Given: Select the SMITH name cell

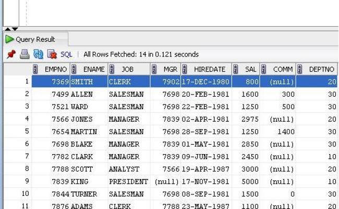Looking at the screenshot, I should pos(89,82).
